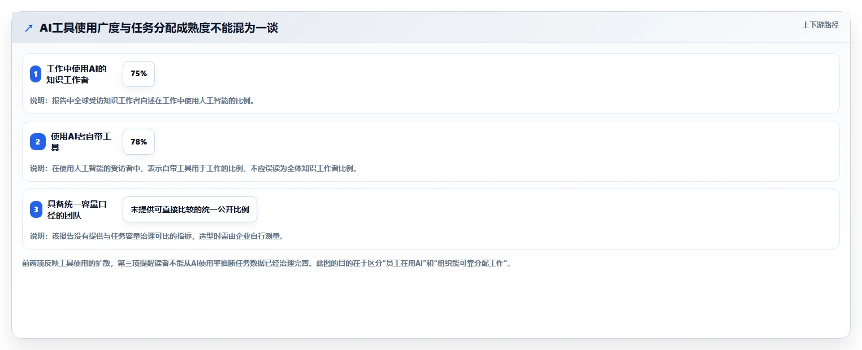This screenshot has width=862, height=350.
Task: Select the 75% value pill
Action: 138,74
